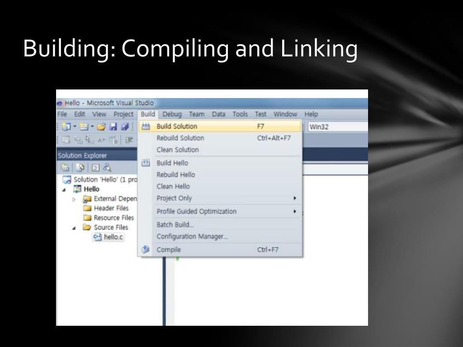Viewport: 463px width, 347px height.
Task: Click the Solution 'Hello' node icon
Action: tap(67, 179)
